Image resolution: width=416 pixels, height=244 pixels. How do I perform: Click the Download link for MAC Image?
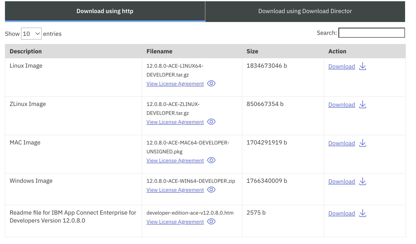[342, 143]
